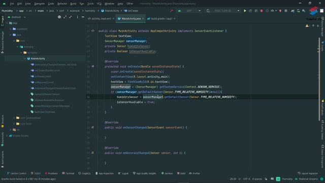Viewport: 325px width, 183px height.
Task: Click the yellow warning icon in editor
Action: (x=307, y=26)
